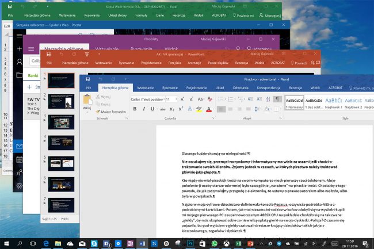Image resolution: width=374 pixels, height=249 pixels.
Task: Open the Animacje tab in PowerPoint
Action: 194,63
